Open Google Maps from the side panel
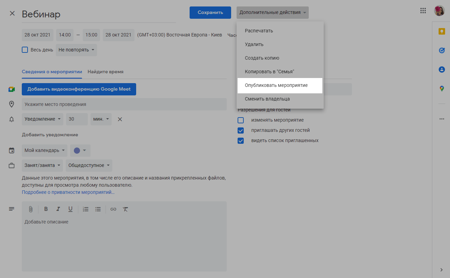The height and width of the screenshot is (278, 450). [441, 89]
